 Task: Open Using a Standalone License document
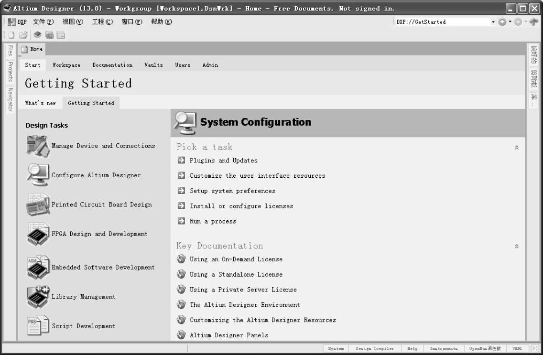tap(236, 274)
